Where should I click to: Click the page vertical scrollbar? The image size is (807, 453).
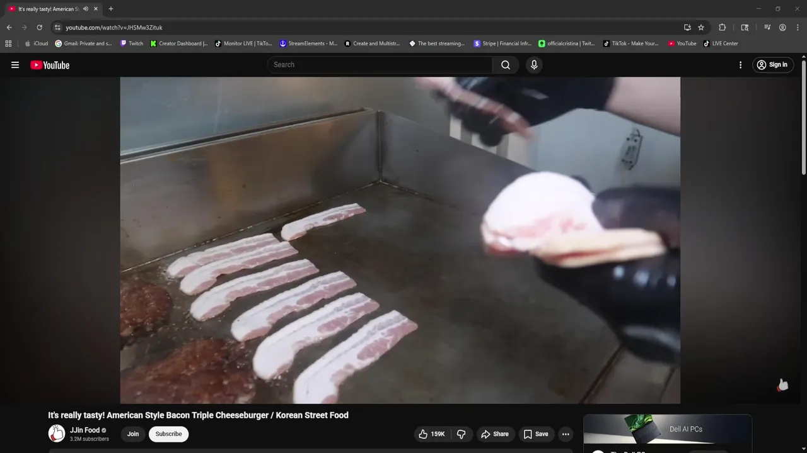[x=803, y=118]
